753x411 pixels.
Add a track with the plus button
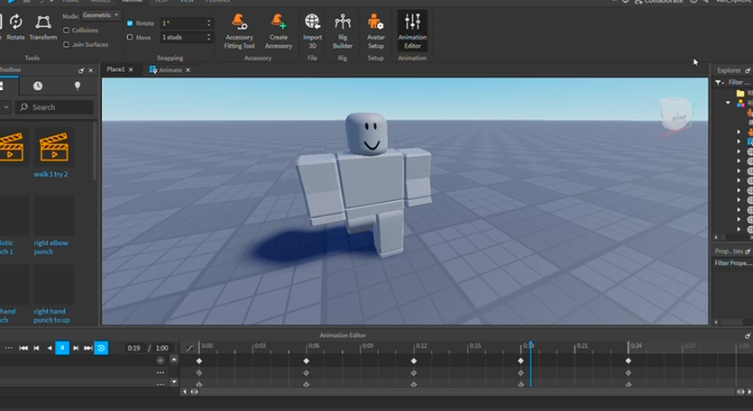coord(161,361)
